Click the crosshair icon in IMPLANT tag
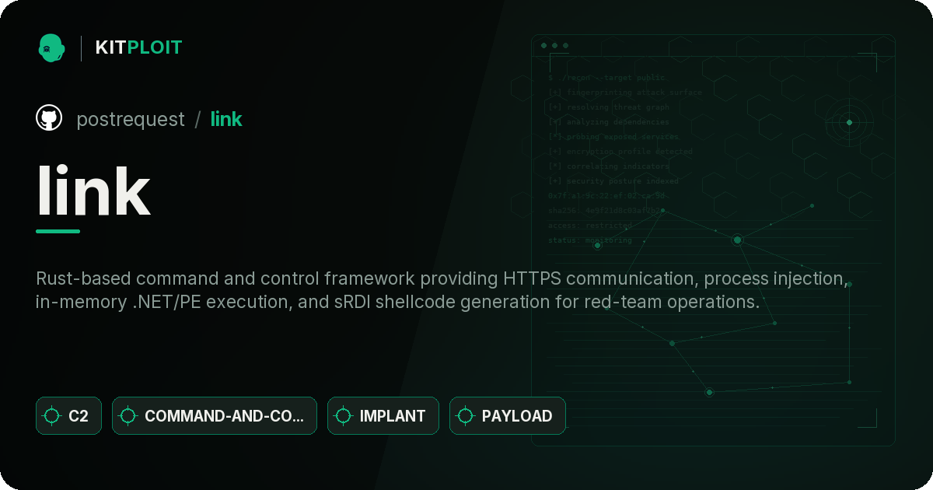This screenshot has height=490, width=933. (x=344, y=416)
